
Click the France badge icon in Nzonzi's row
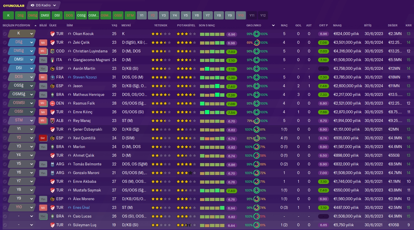pyautogui.click(x=52, y=77)
